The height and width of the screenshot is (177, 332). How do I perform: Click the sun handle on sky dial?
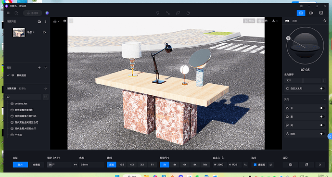(x=288, y=38)
